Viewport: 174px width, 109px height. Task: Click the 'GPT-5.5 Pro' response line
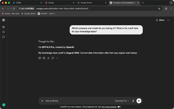pos(56,47)
